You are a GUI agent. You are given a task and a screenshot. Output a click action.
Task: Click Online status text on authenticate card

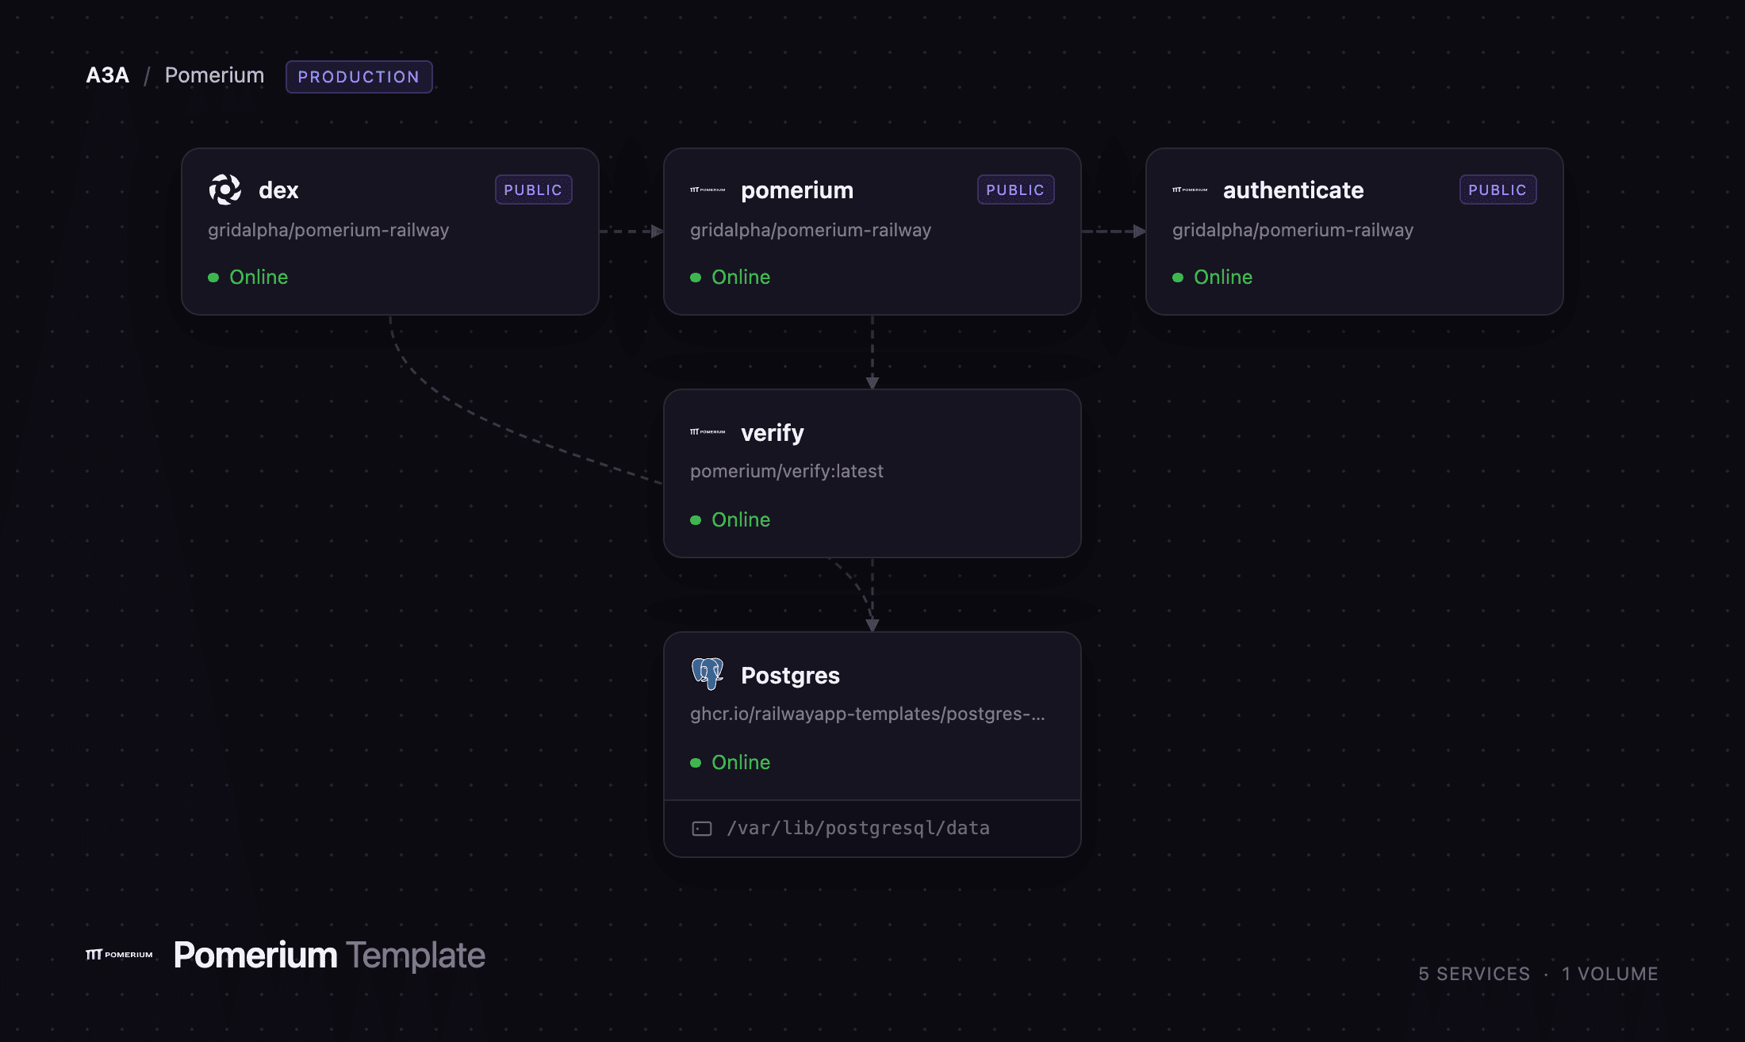[1223, 277]
